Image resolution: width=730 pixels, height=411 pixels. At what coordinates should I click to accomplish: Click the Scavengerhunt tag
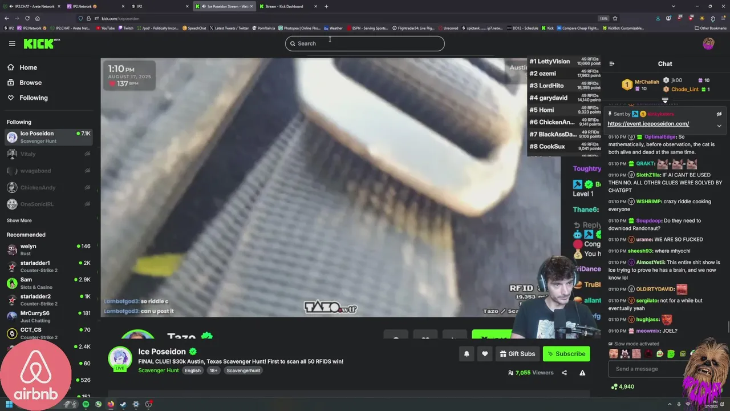tap(244, 370)
